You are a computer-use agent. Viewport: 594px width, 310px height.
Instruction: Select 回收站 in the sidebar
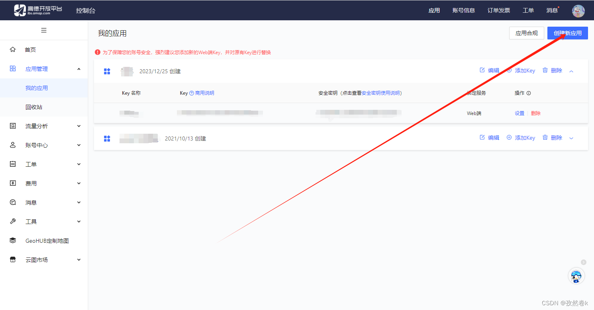pos(34,107)
